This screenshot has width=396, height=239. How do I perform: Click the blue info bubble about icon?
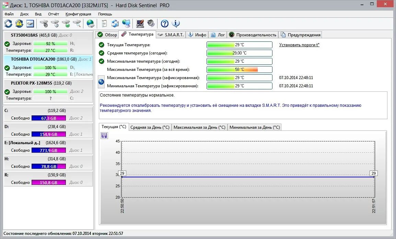pos(175,24)
